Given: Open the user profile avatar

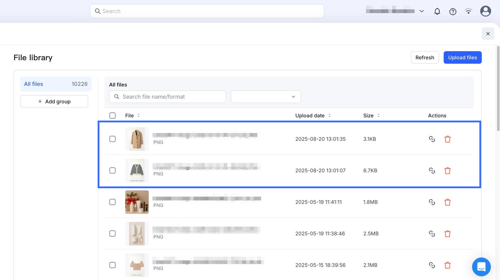Looking at the screenshot, I should (485, 11).
